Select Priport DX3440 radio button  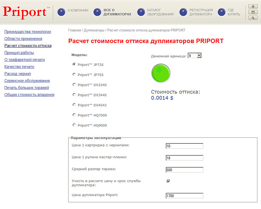click(x=74, y=95)
